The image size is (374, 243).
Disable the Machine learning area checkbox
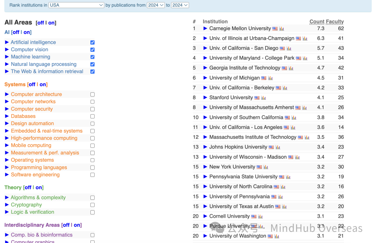(x=92, y=57)
